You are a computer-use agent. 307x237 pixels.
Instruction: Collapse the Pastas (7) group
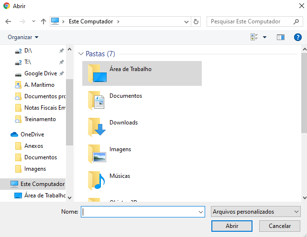pyautogui.click(x=81, y=54)
